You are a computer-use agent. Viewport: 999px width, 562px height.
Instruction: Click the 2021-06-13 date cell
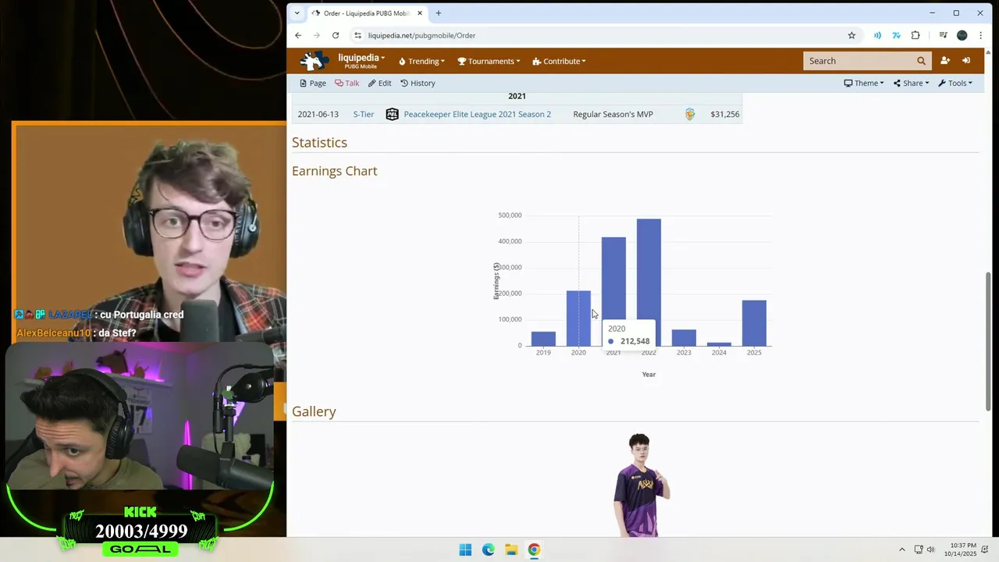pos(318,114)
